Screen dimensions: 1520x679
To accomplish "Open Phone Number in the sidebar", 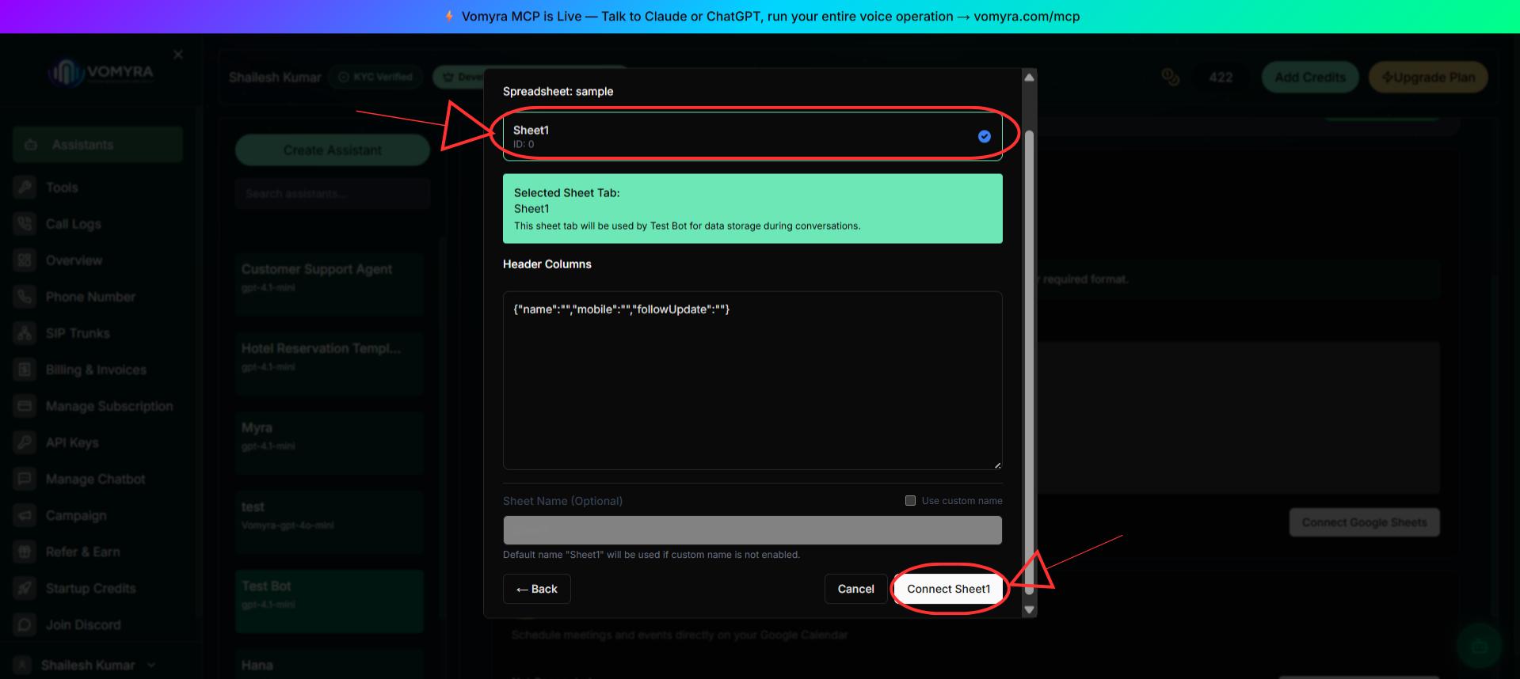I will point(97,297).
